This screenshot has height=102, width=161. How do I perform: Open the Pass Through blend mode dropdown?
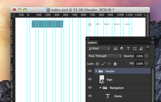point(105,56)
